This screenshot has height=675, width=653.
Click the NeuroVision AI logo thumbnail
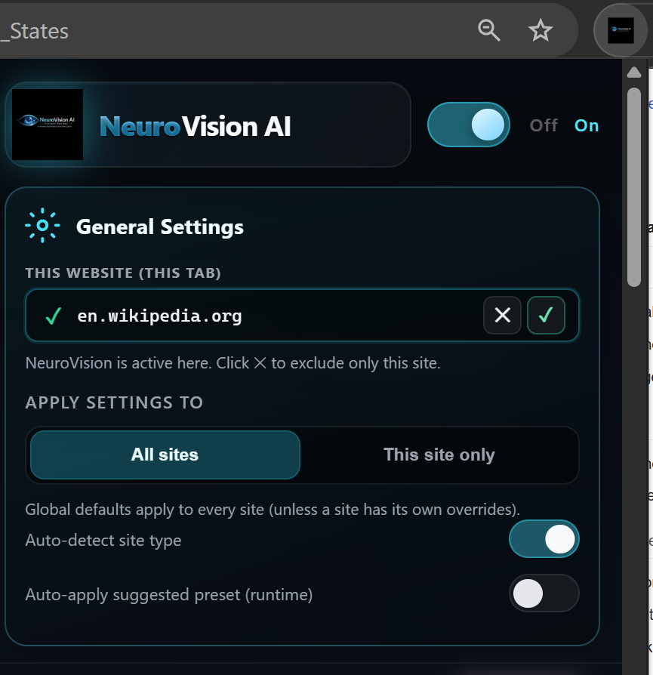[48, 125]
